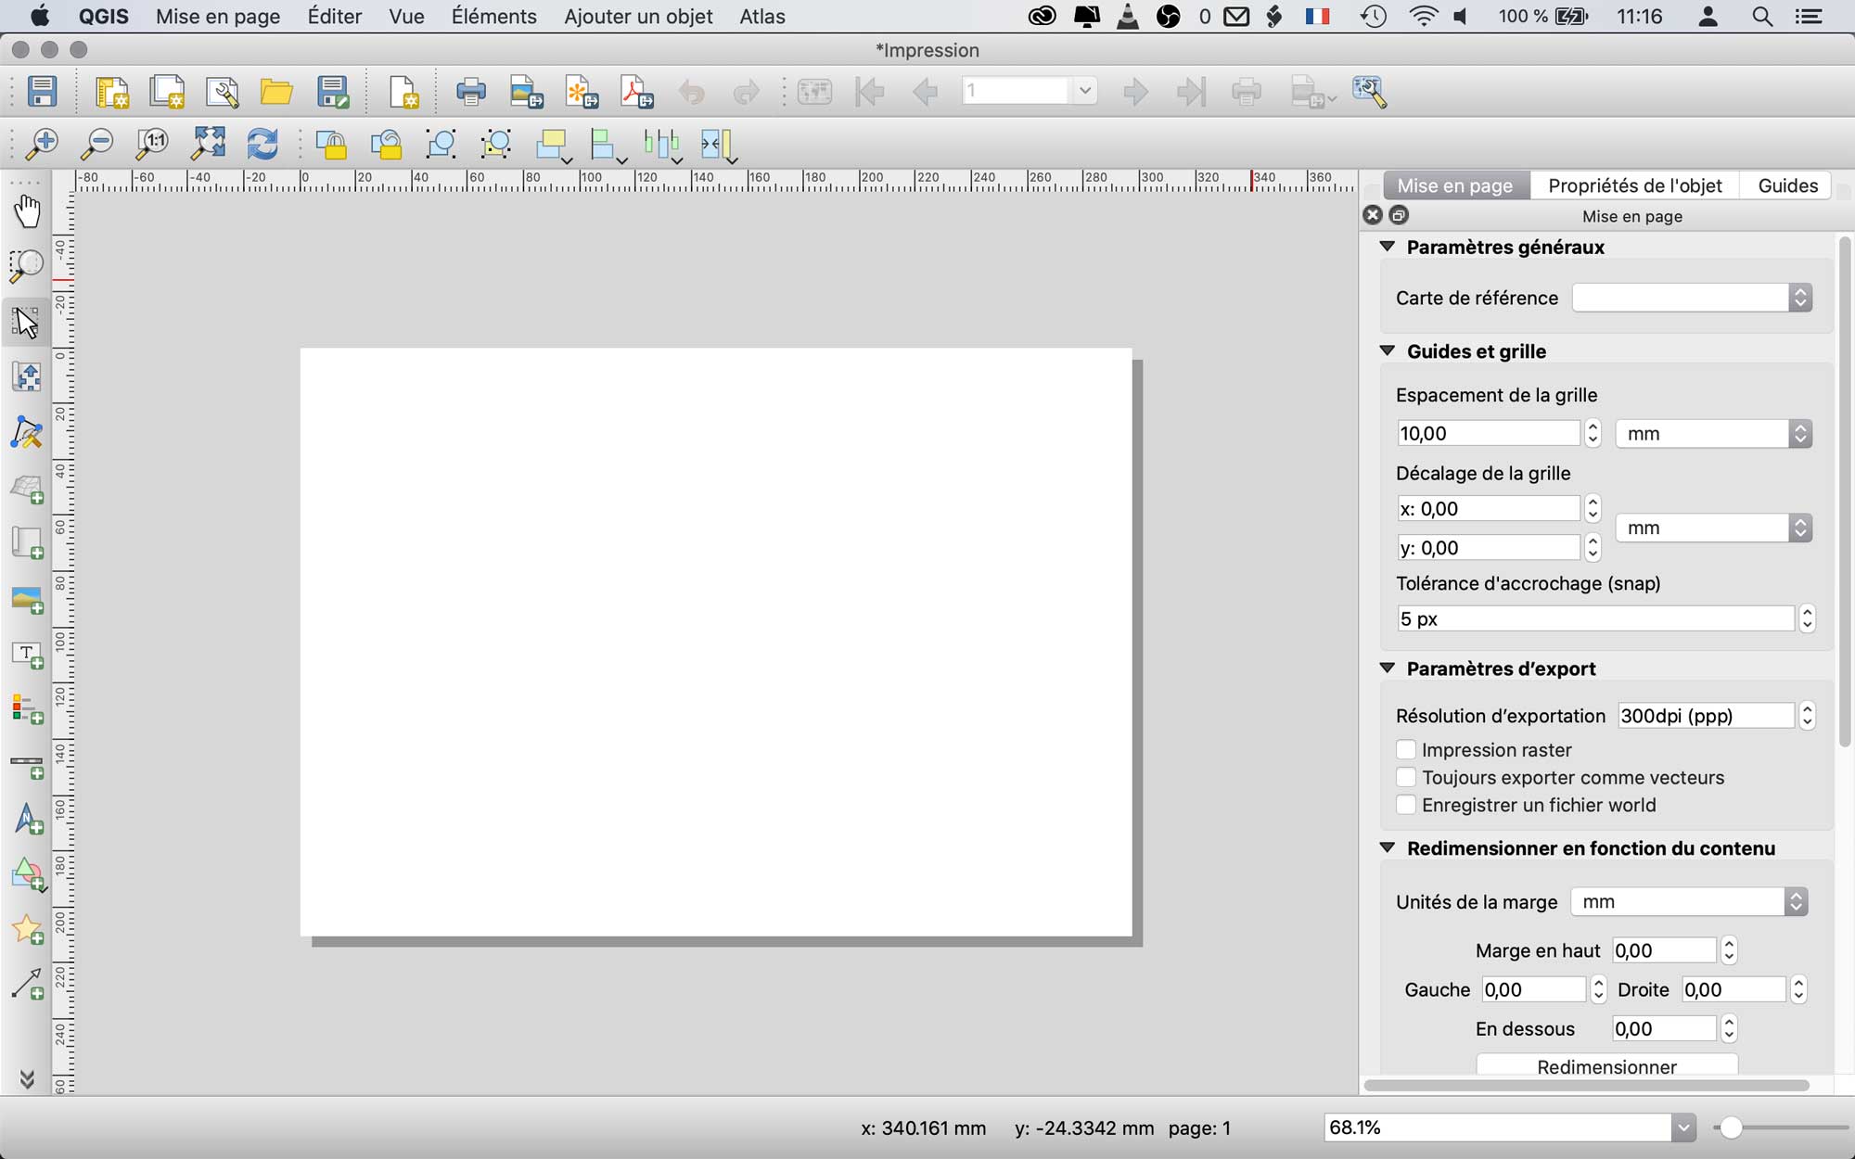Click the Print layout icon
Viewport: 1855px width, 1159px height.
(471, 92)
